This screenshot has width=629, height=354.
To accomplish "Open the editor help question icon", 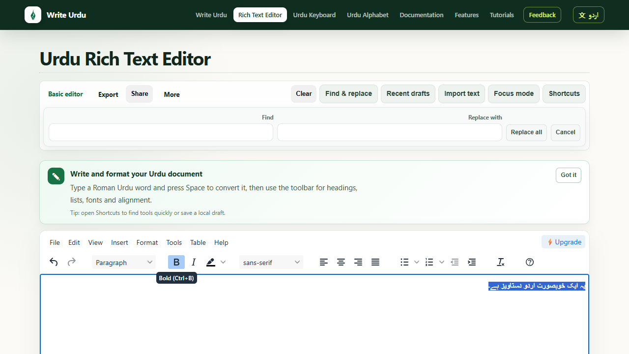I will coord(530,262).
